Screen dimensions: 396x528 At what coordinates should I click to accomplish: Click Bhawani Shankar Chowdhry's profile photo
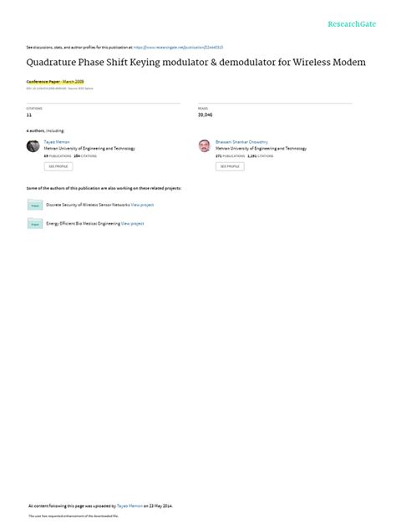pos(205,146)
